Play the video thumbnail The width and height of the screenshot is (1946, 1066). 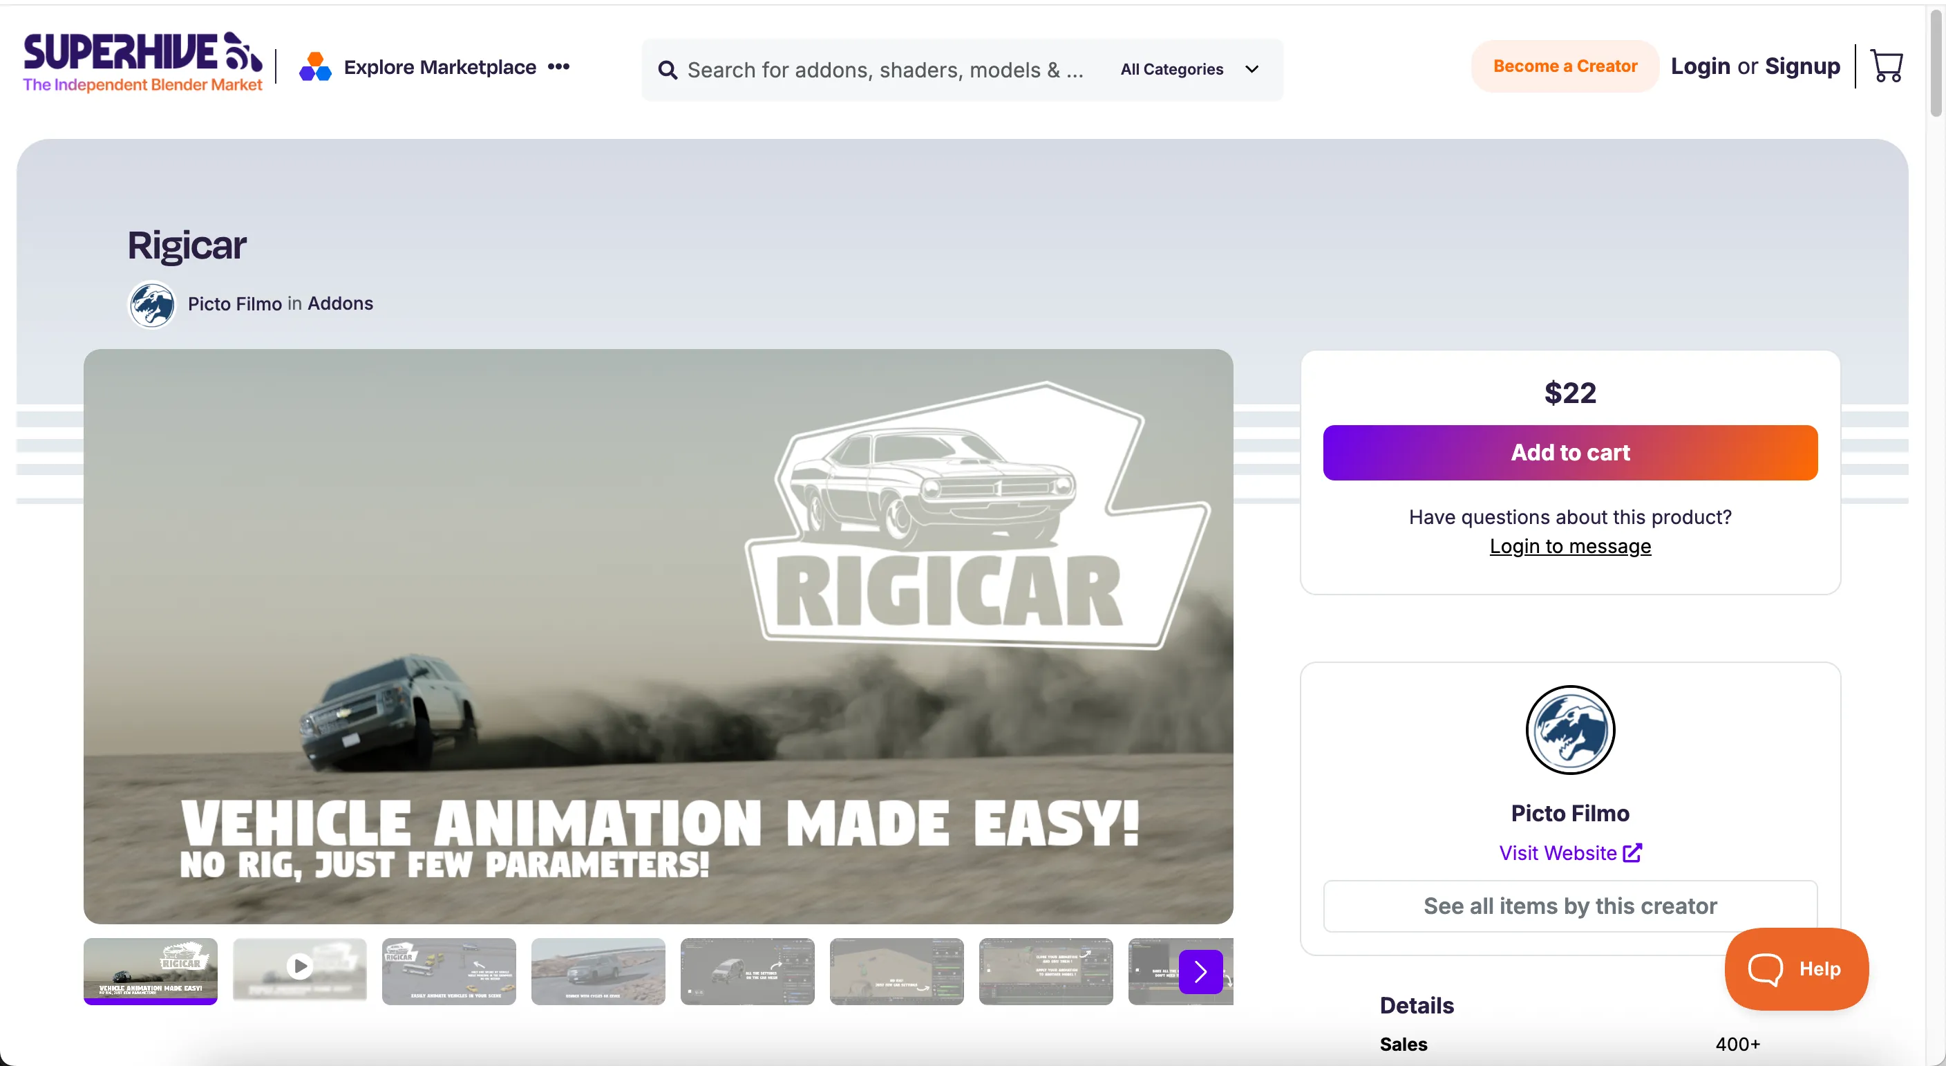pos(300,966)
